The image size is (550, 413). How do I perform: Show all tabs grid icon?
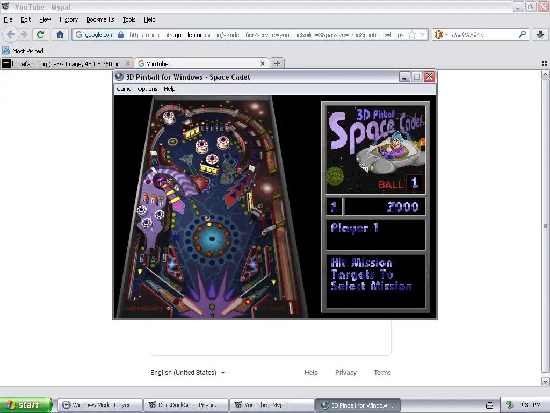point(545,63)
